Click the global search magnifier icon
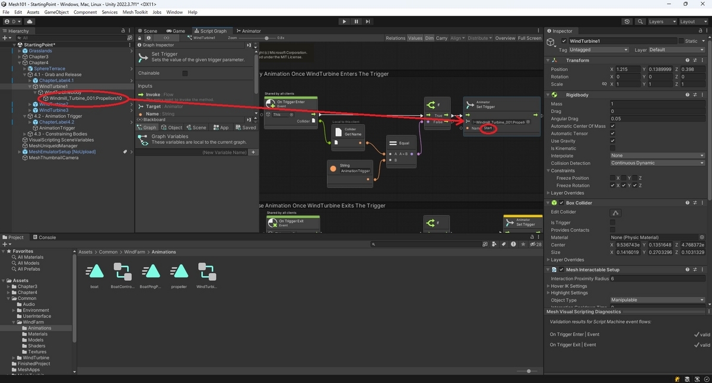Viewport: 712px width, 383px height. (640, 21)
